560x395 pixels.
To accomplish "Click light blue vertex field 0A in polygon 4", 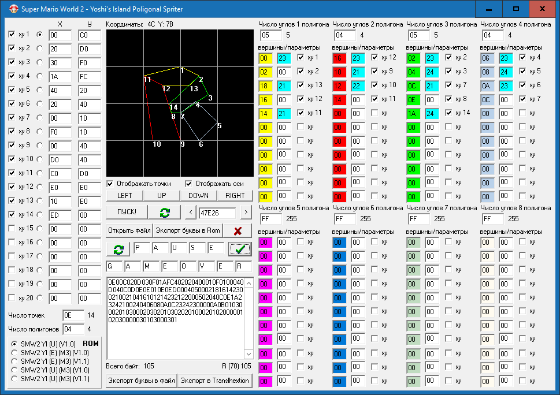I will click(487, 86).
